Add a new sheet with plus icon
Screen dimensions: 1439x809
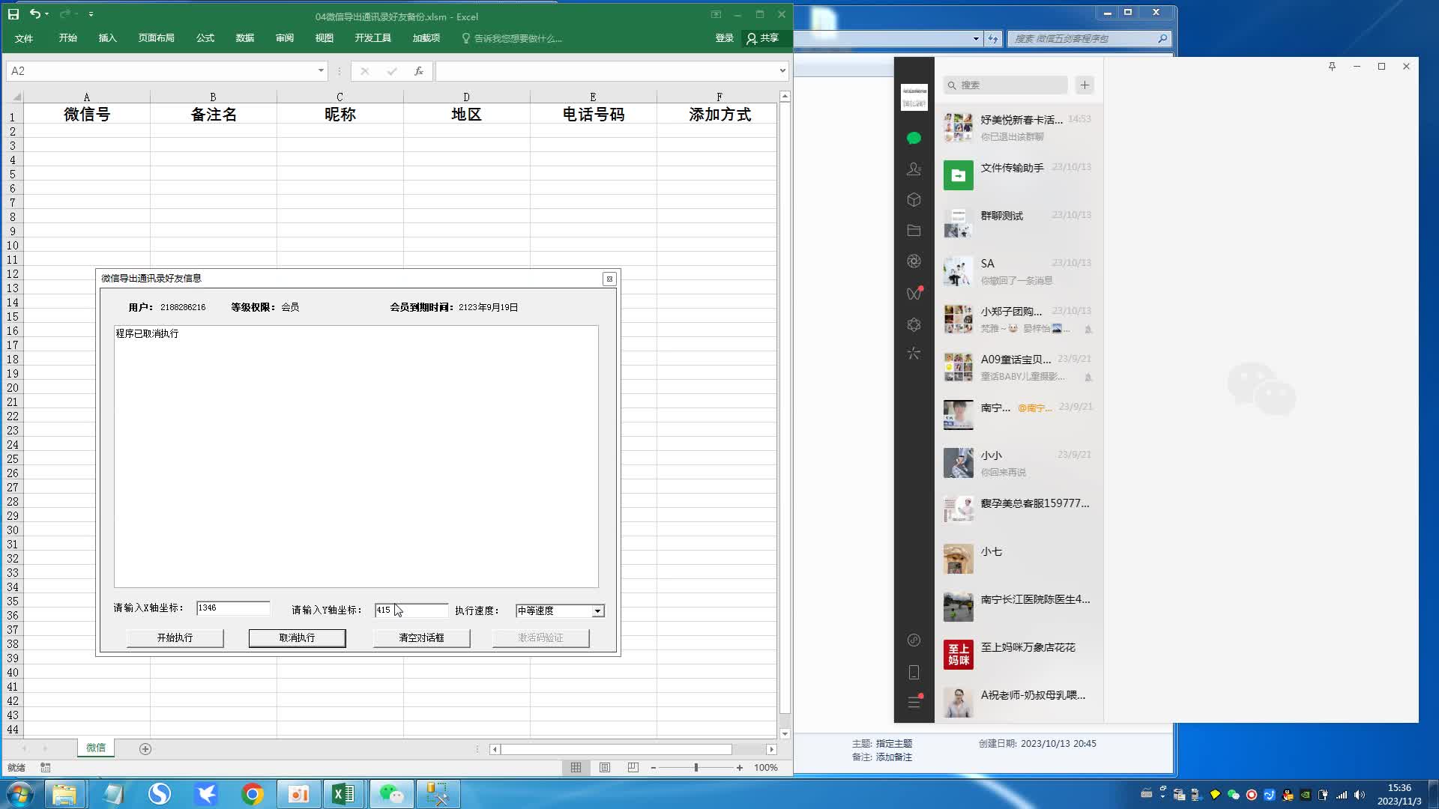coord(145,749)
